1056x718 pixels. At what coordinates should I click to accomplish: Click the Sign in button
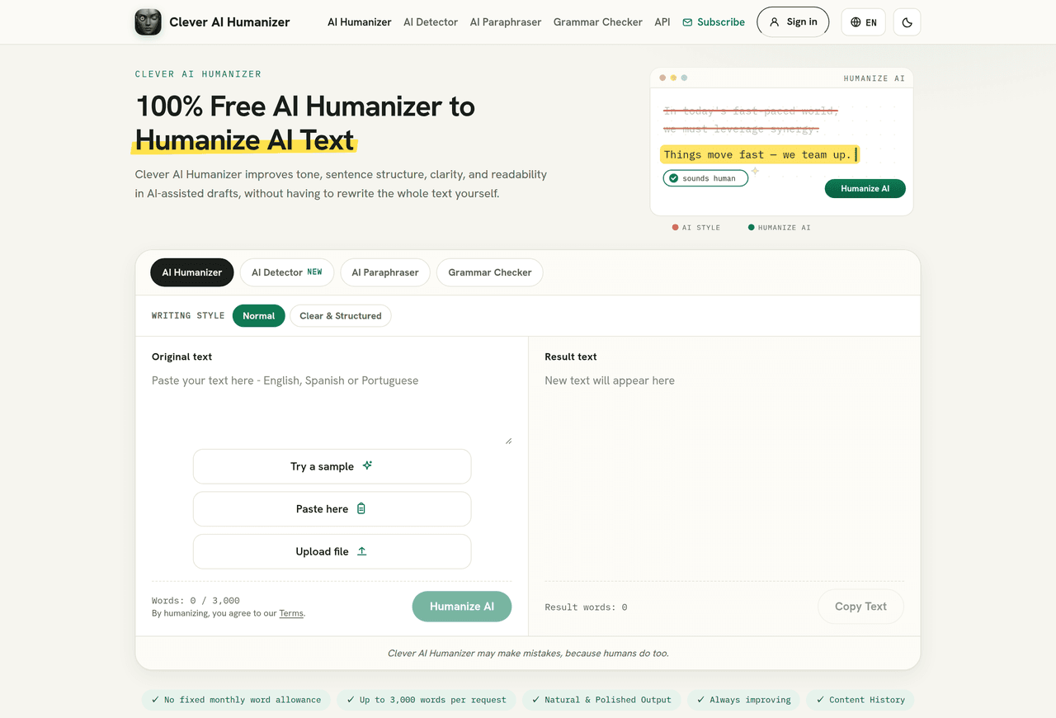point(793,22)
